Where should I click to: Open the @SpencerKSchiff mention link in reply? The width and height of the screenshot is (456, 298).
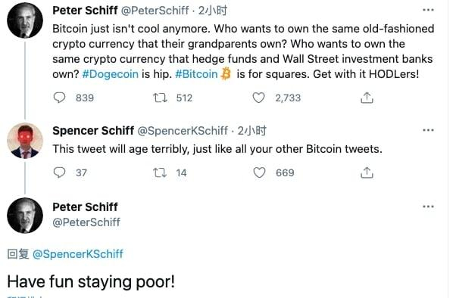click(78, 254)
